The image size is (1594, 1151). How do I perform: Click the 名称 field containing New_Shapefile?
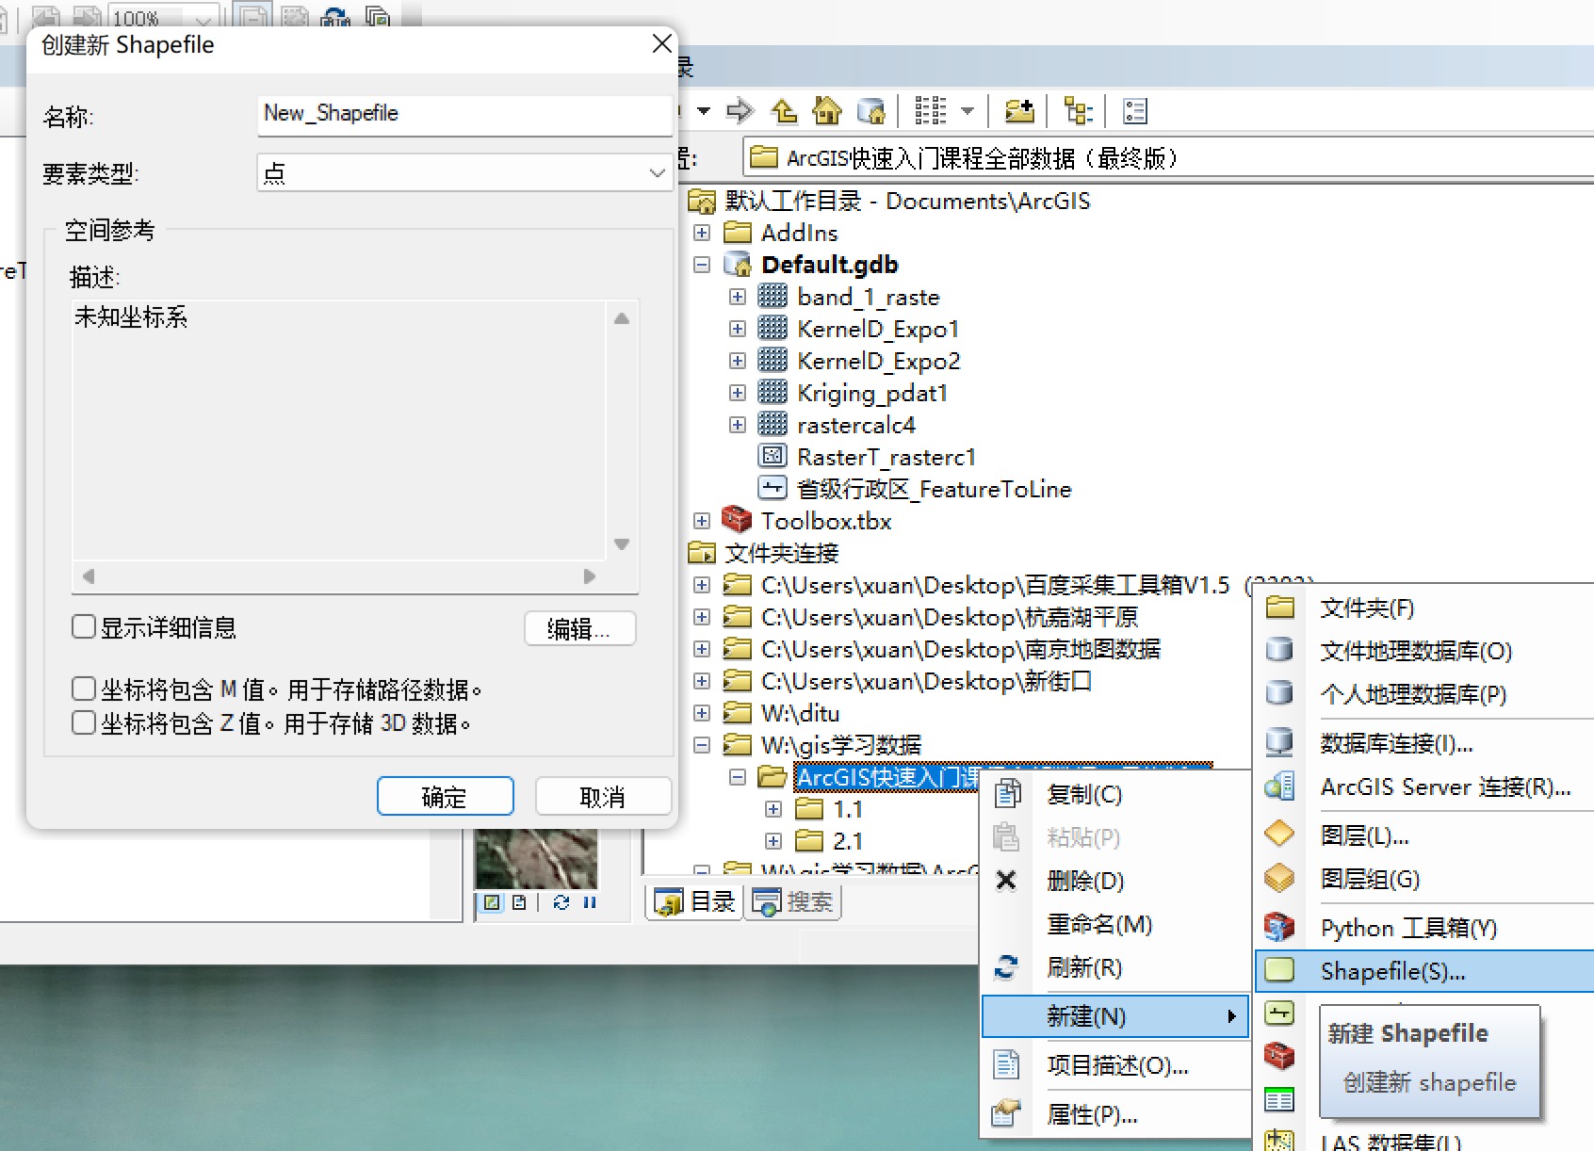pos(464,114)
